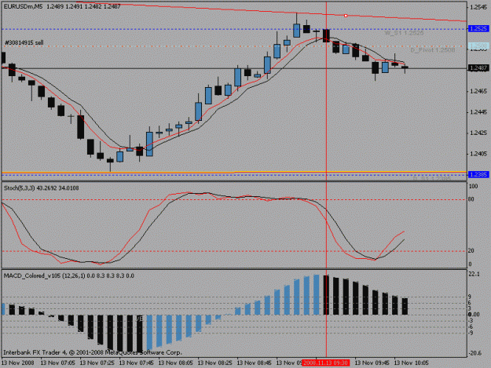491x368 pixels.
Task: Click the 13 Nov 08:45 time label
Action: point(255,363)
